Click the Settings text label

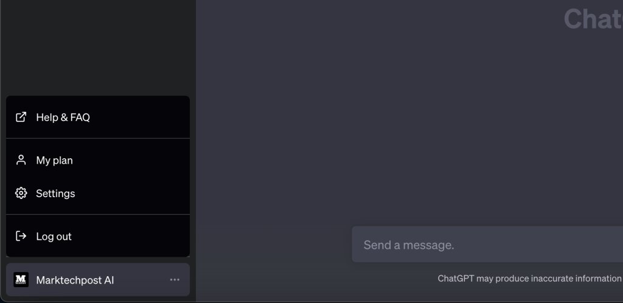(55, 194)
